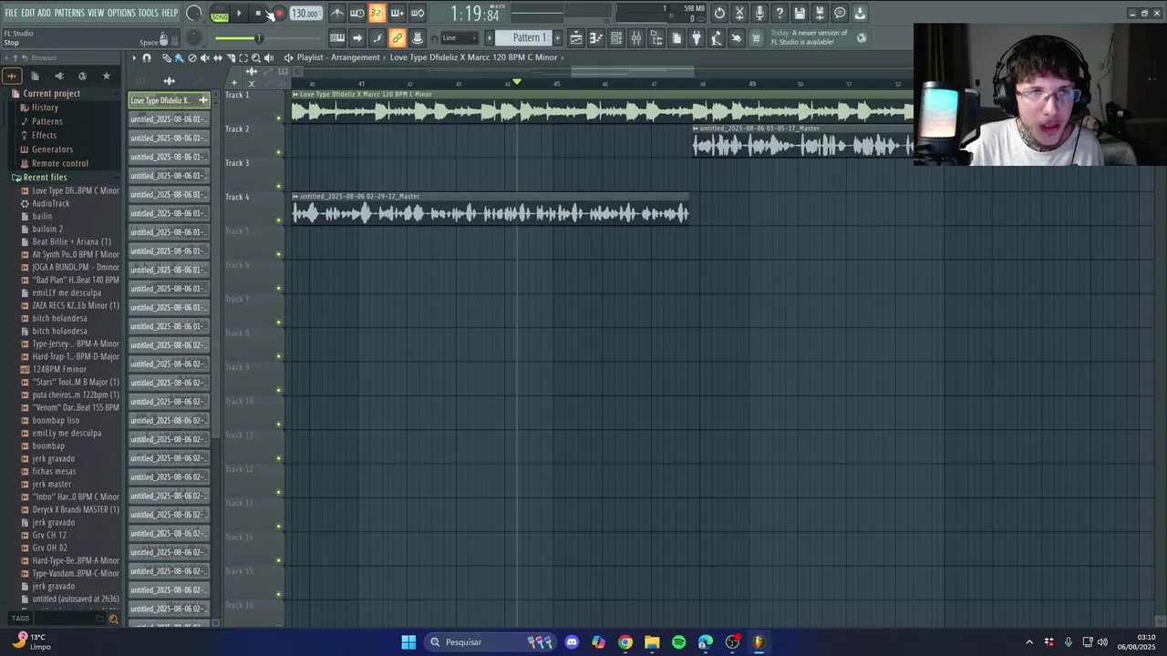
Task: Toggle the orange link/multilink controllers icon
Action: tap(398, 37)
